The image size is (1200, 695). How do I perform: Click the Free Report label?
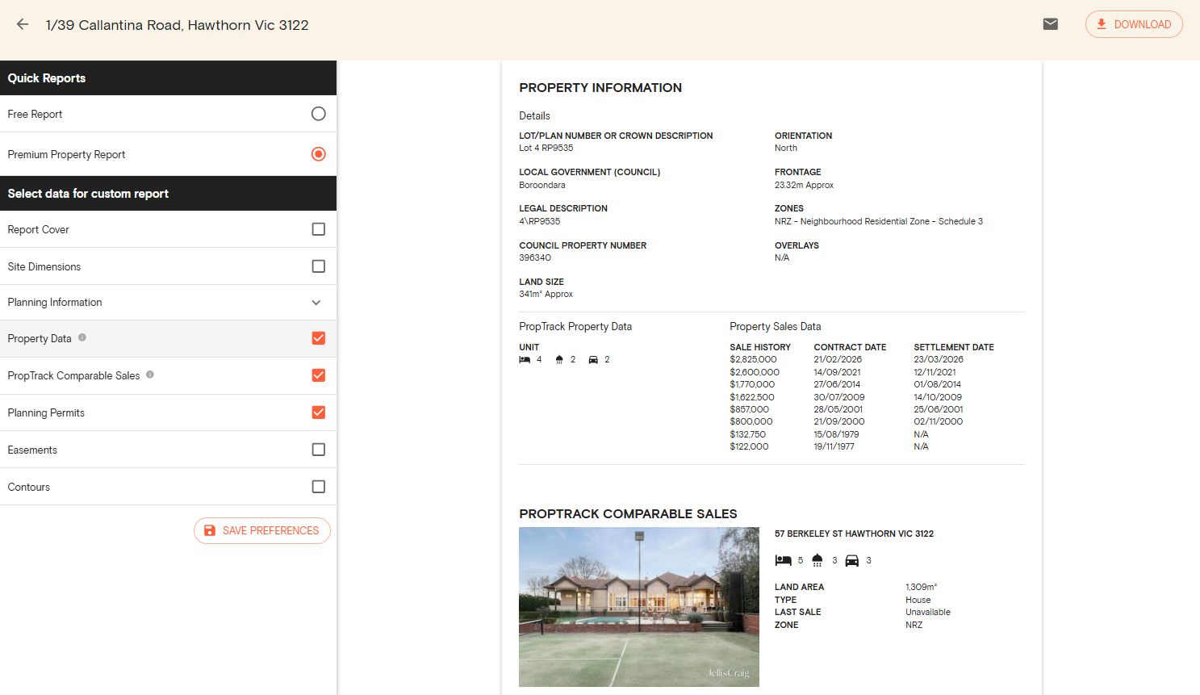[35, 114]
